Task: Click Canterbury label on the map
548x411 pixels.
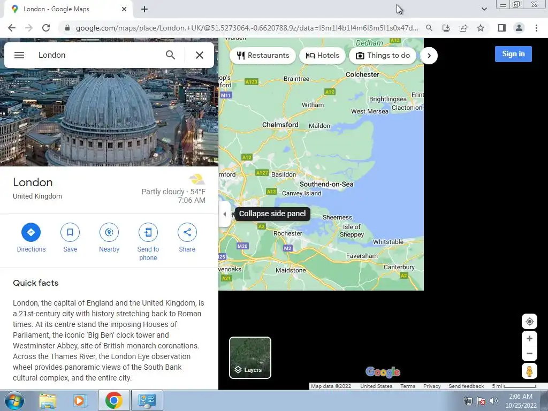Action: [399, 267]
